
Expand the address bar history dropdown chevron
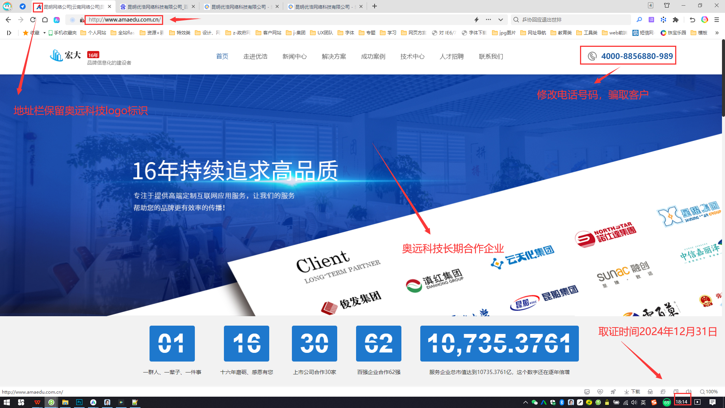click(500, 20)
